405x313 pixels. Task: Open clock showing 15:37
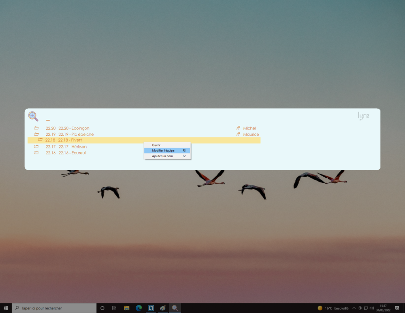pyautogui.click(x=383, y=308)
